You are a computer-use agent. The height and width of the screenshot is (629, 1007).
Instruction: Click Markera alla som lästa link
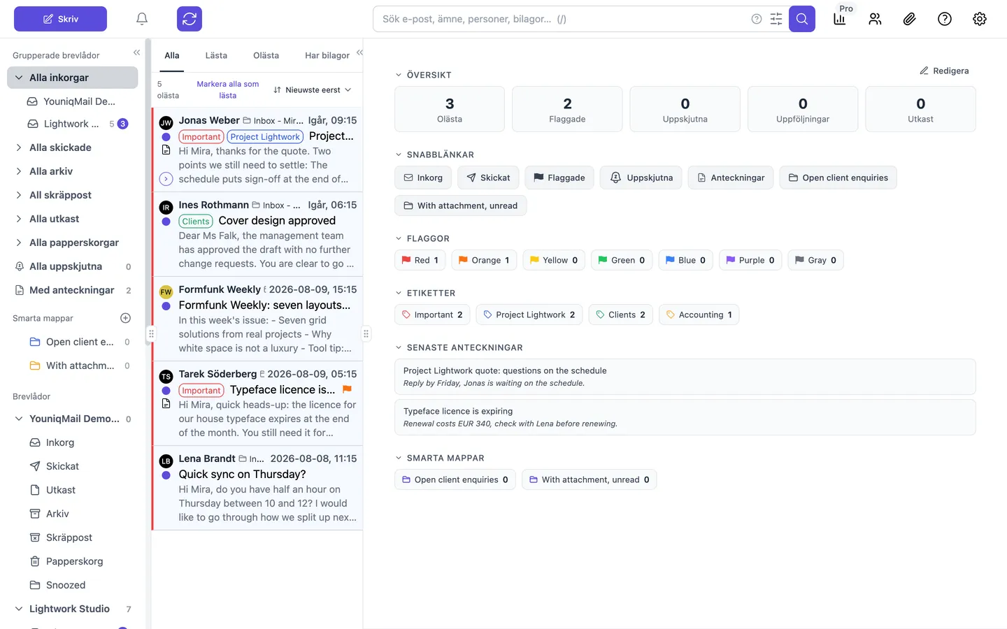click(228, 89)
